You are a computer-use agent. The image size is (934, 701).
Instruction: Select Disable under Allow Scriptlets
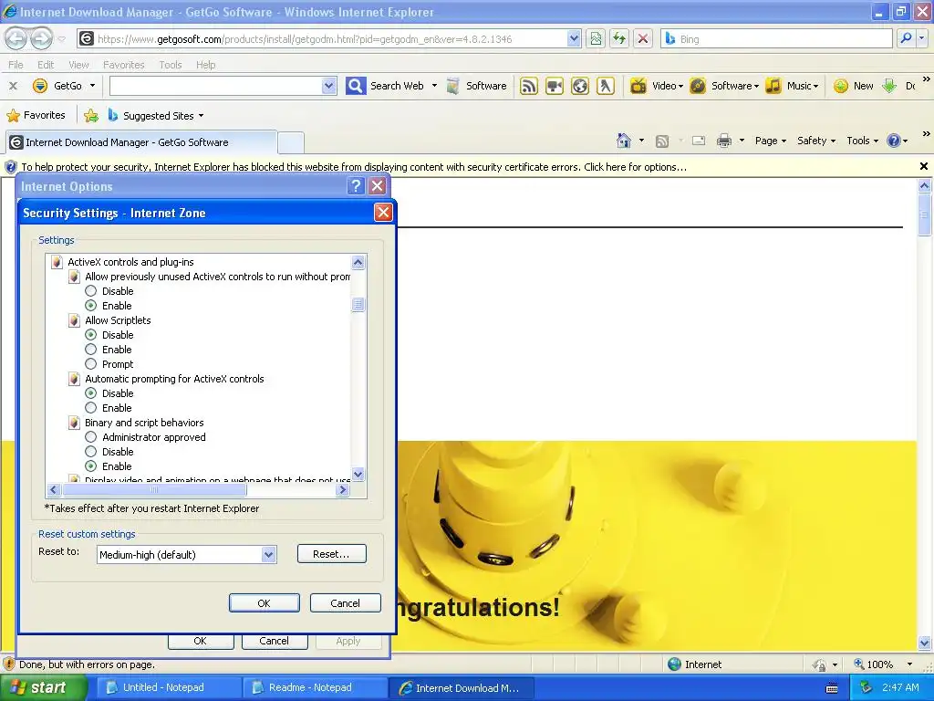coord(90,335)
